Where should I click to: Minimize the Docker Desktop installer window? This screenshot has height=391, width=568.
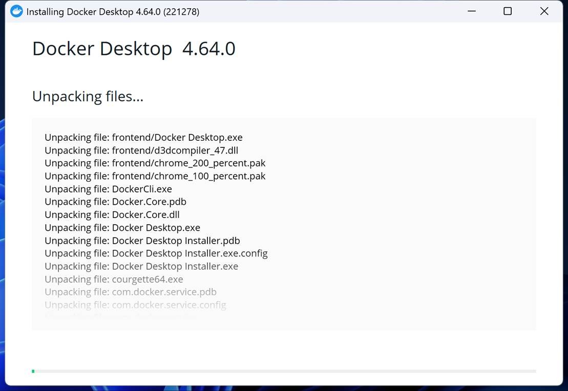(x=472, y=11)
